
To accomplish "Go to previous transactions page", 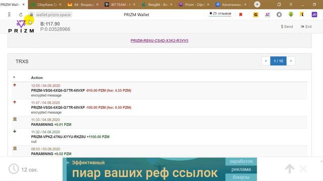I will pyautogui.click(x=266, y=61).
